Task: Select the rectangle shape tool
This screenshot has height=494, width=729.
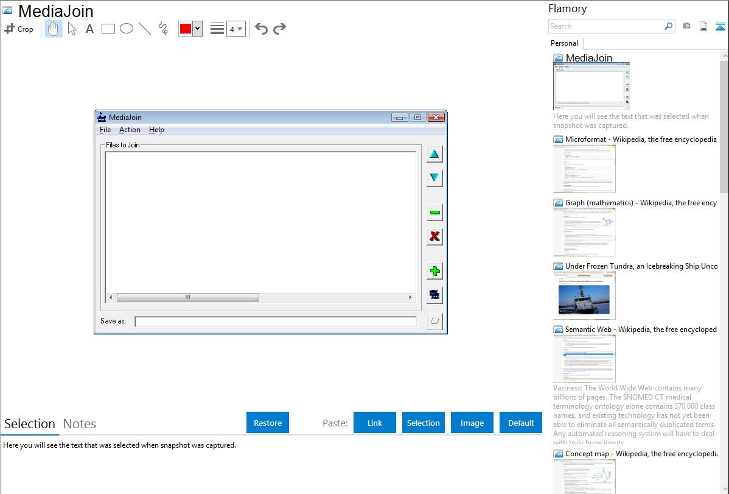Action: (x=108, y=29)
